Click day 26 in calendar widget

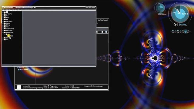tap(173, 33)
